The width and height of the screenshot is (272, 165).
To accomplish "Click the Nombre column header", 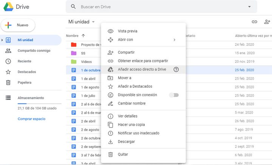I will coord(72,36).
